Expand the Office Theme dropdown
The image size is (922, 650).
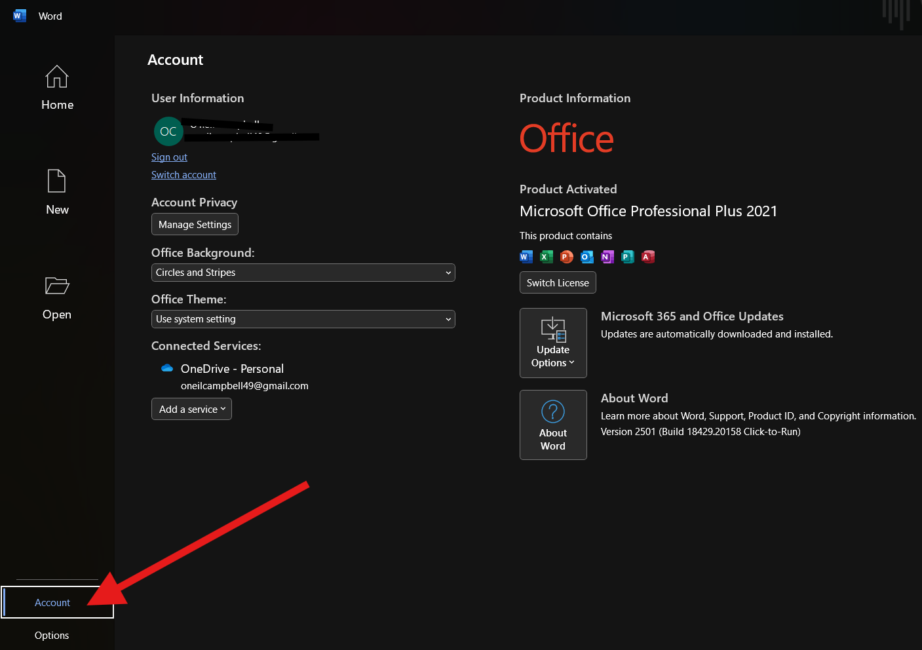tap(303, 319)
